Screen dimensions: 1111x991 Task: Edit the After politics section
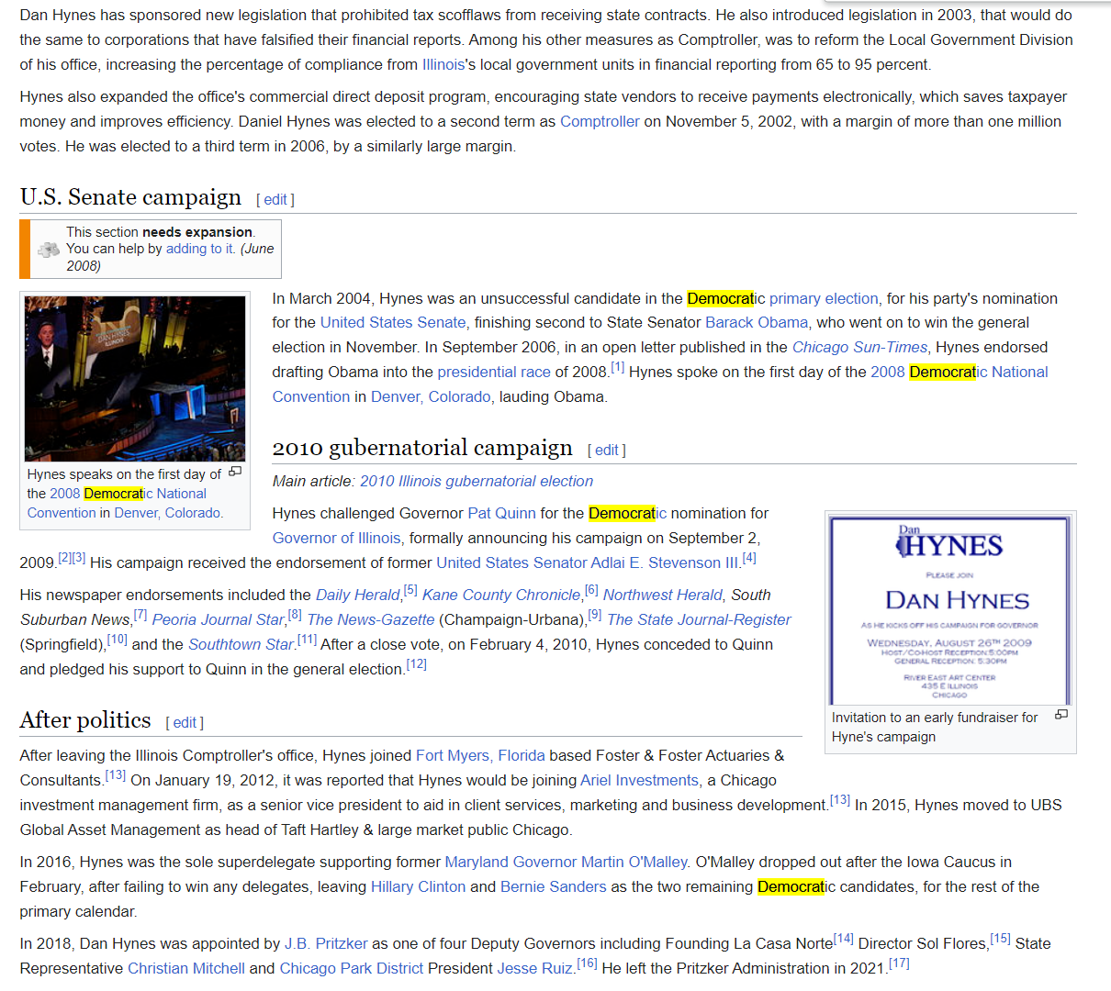(x=185, y=722)
